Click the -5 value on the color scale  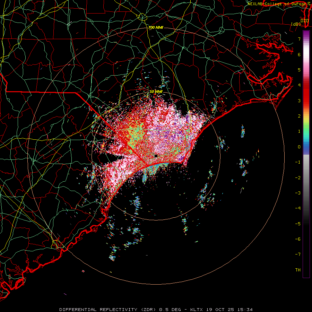298,224
